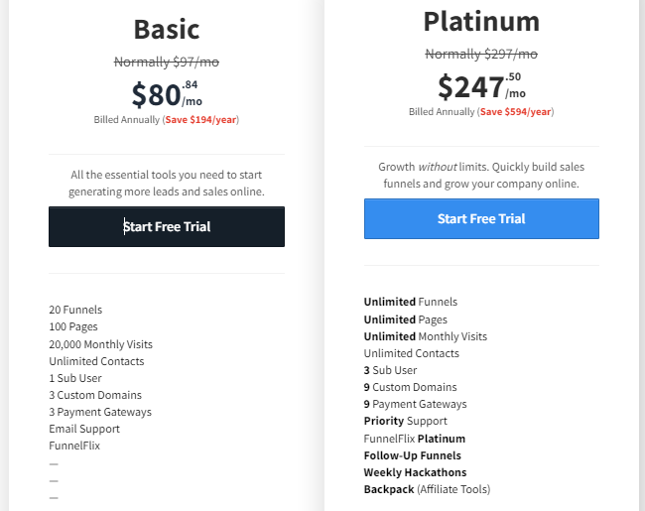
Task: Click the FunnelFlix Platinum feature
Action: point(415,439)
